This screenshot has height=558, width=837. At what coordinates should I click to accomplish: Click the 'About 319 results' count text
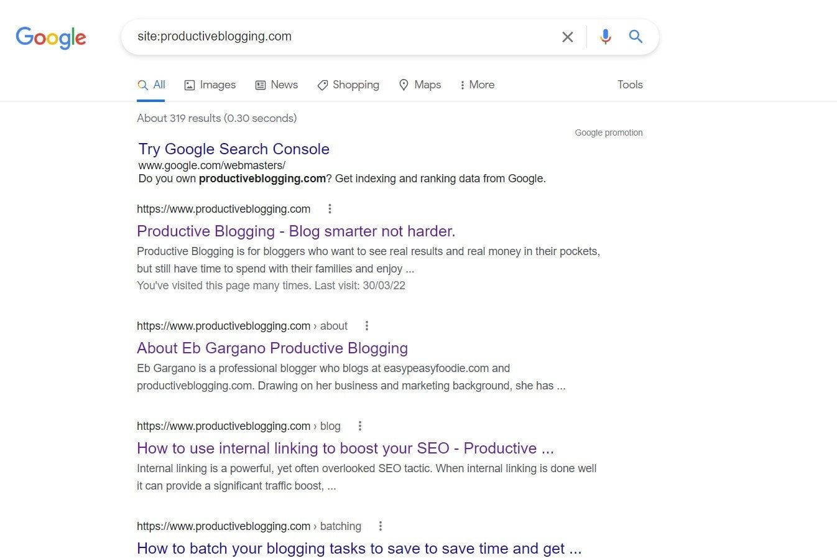(x=217, y=118)
